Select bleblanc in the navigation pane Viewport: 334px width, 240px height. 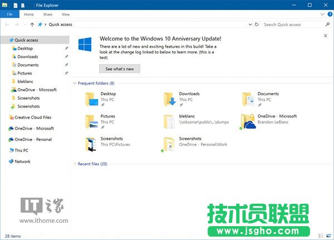click(x=25, y=81)
